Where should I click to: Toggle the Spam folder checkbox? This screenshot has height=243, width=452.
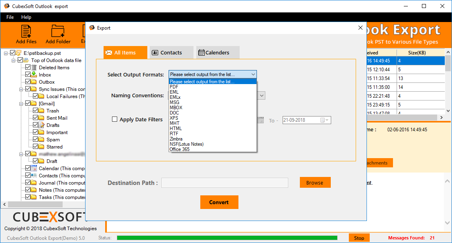[x=35, y=139]
